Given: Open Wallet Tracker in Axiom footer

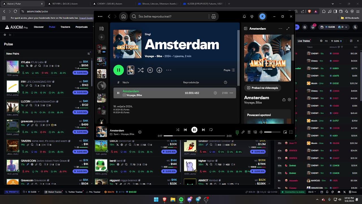Looking at the screenshot, I should pyautogui.click(x=53, y=192).
